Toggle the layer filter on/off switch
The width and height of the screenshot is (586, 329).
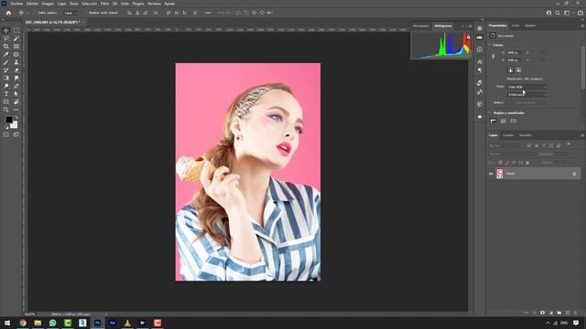click(569, 144)
